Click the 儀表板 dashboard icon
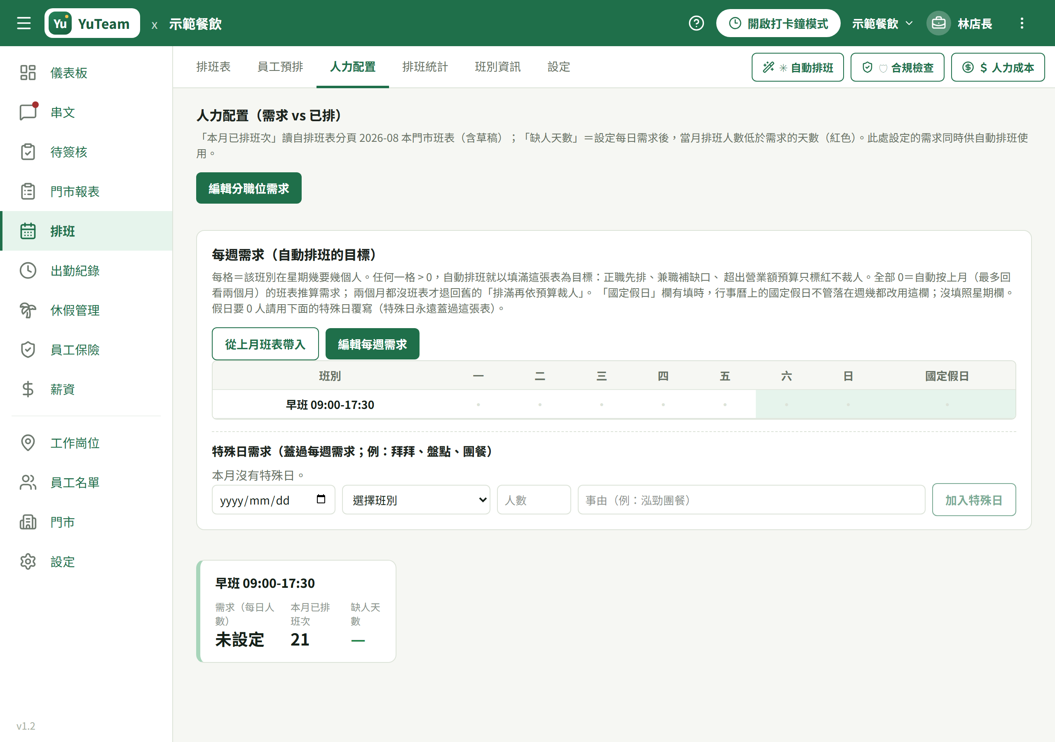 28,73
